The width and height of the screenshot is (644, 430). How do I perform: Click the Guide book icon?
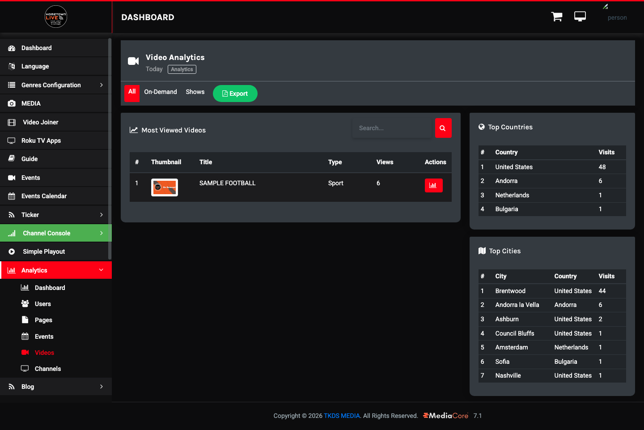point(12,159)
